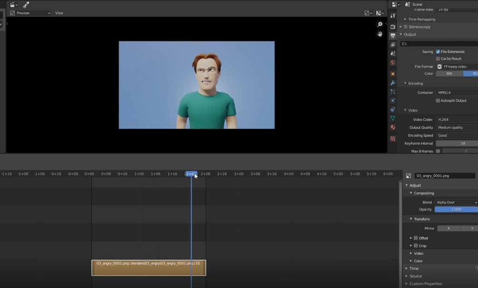Open the View Layer properties tab icon
The height and width of the screenshot is (288, 478).
pyautogui.click(x=393, y=45)
